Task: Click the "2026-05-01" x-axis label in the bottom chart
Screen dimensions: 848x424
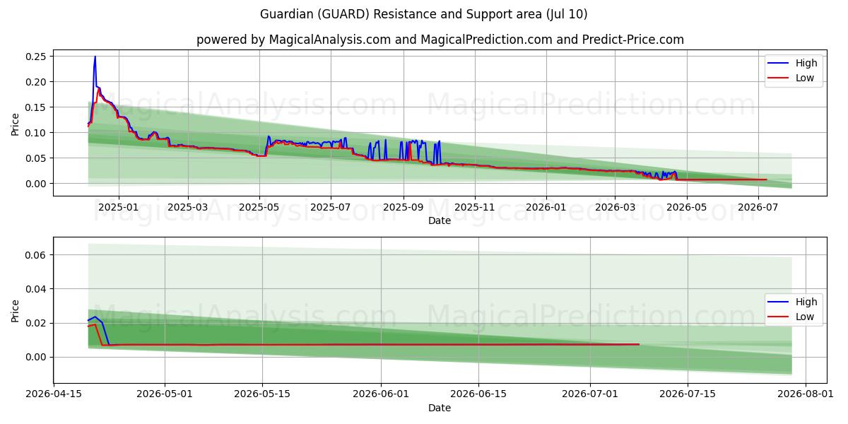Action: coord(165,395)
